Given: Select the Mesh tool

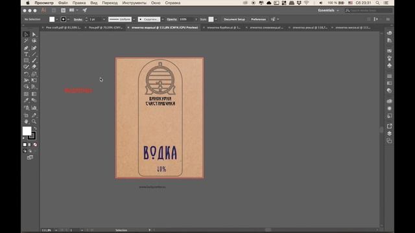Looking at the screenshot, I should pyautogui.click(x=26, y=94).
